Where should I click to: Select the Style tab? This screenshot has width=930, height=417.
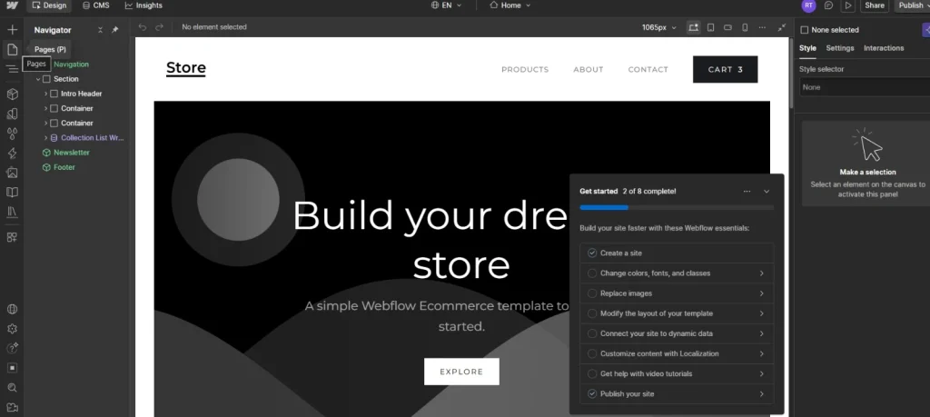pyautogui.click(x=807, y=48)
